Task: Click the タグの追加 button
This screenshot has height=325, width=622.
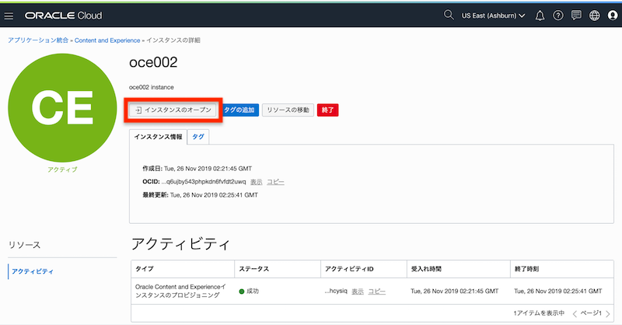Action: tap(239, 110)
